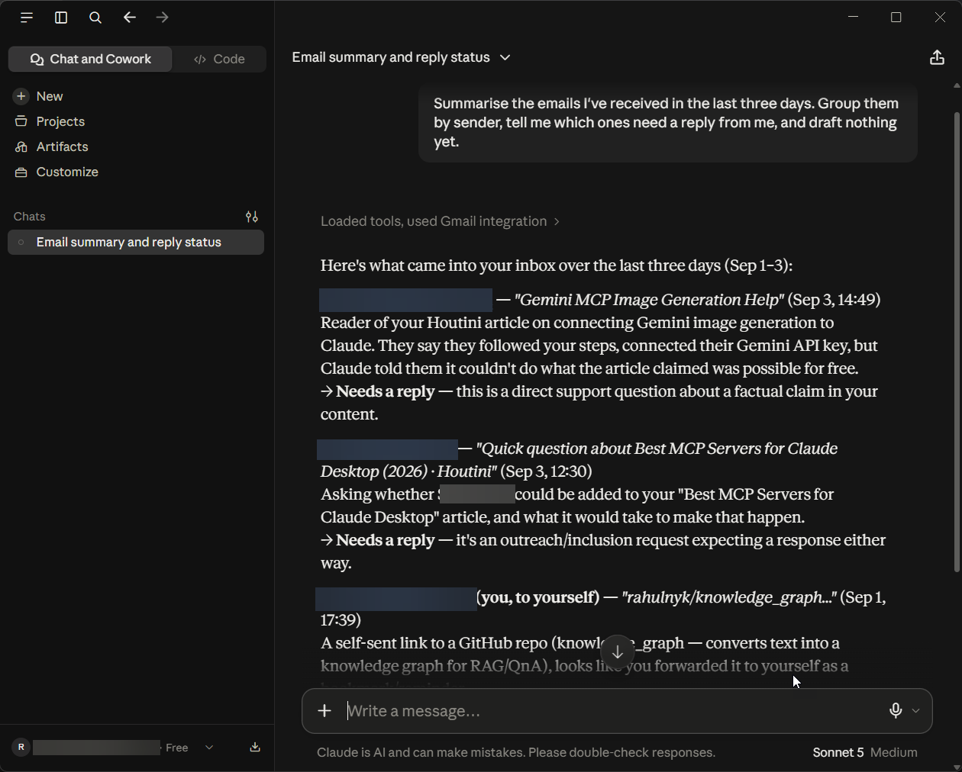Click the plus attachment icon in composer

[x=324, y=711]
